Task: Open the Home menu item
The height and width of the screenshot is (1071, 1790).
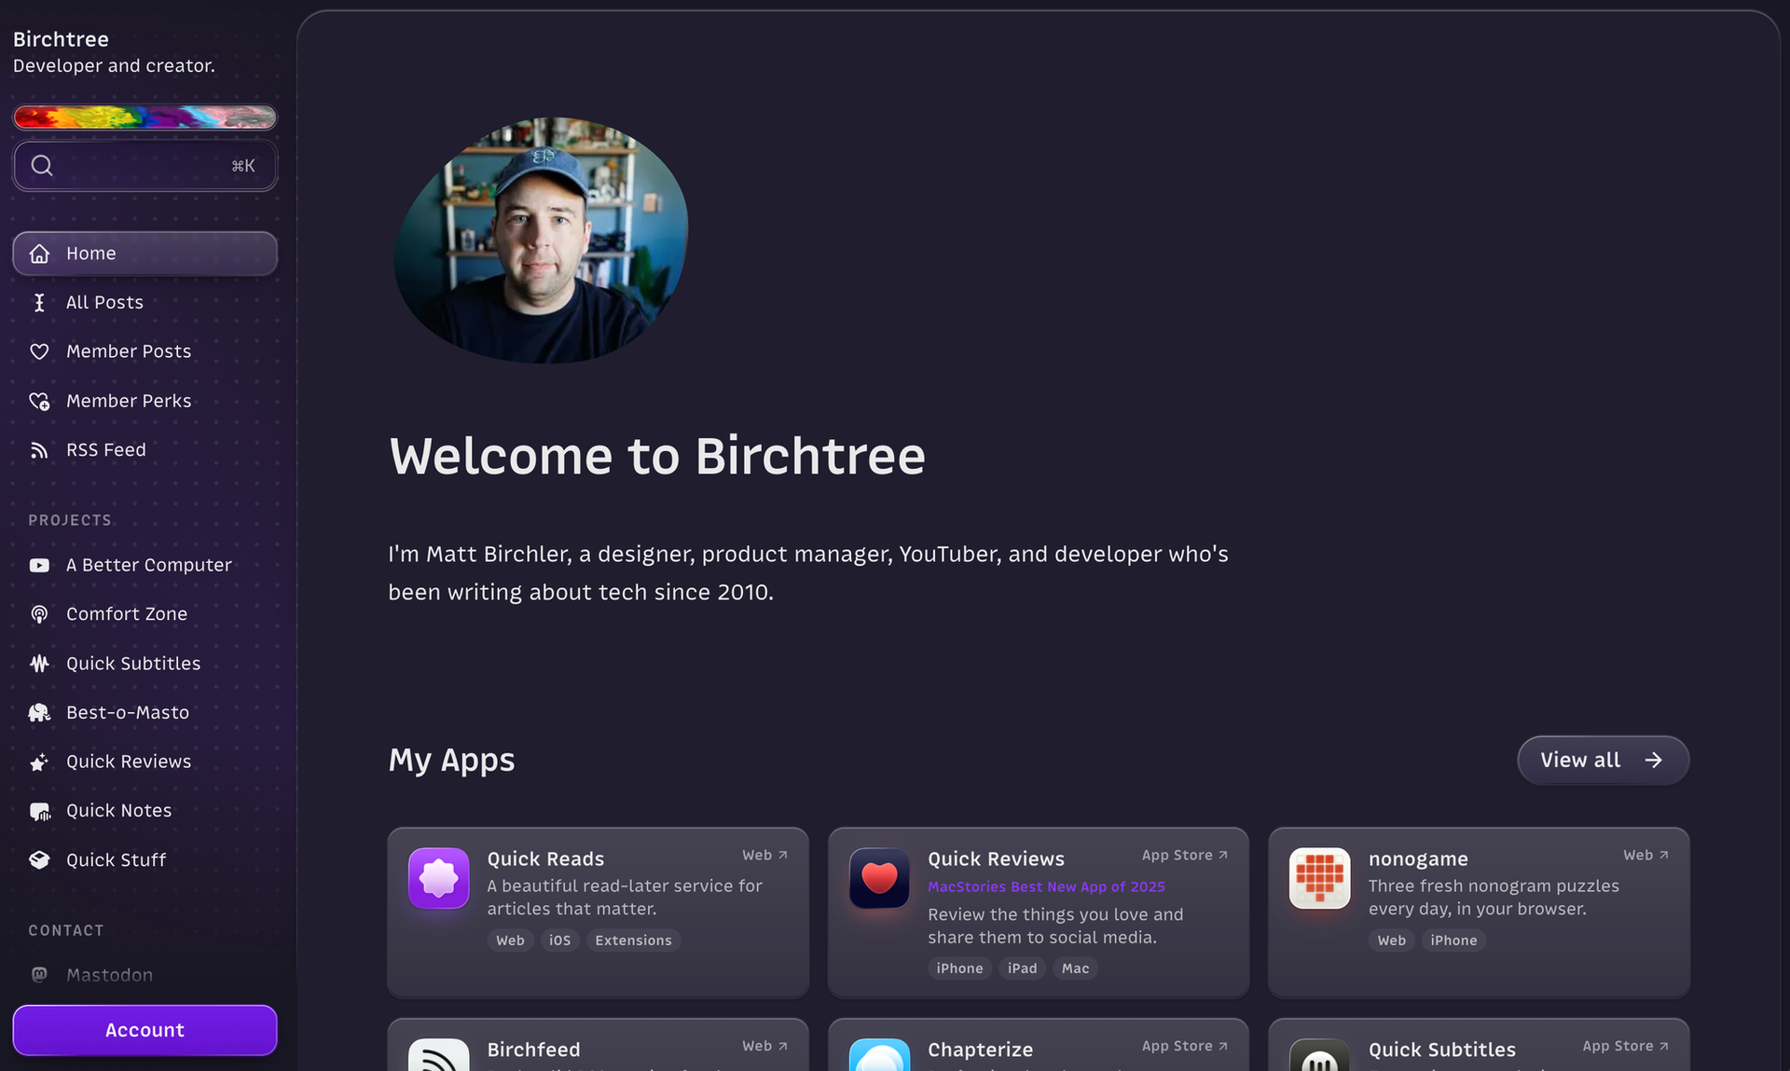Action: tap(145, 254)
